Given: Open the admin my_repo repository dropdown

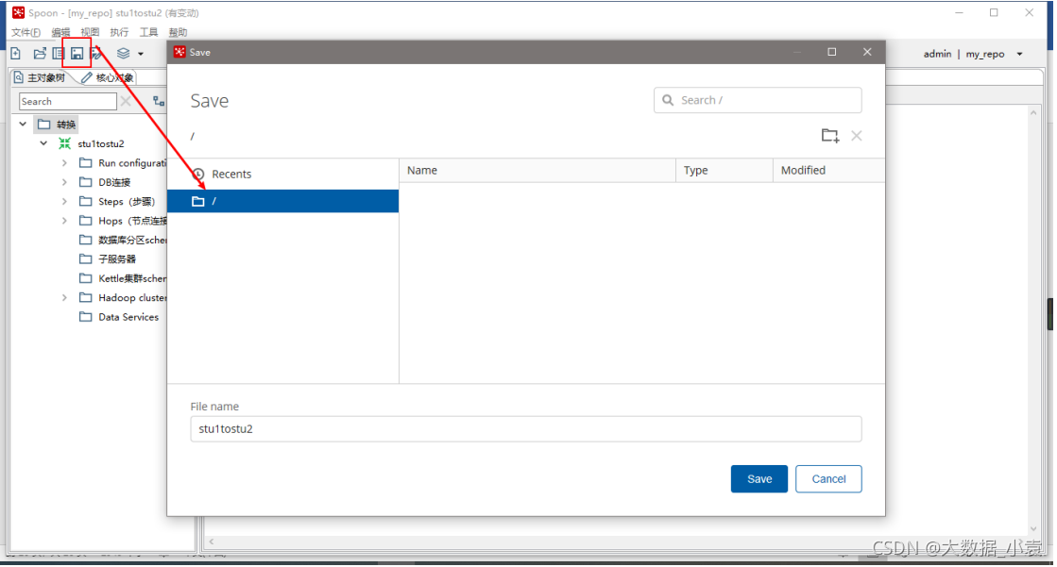Looking at the screenshot, I should [1019, 54].
